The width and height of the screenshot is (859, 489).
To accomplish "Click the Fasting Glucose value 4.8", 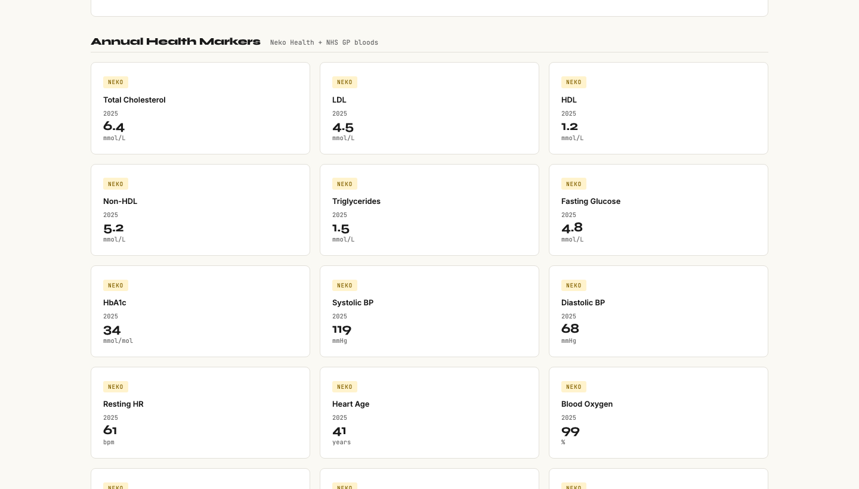I will [572, 228].
